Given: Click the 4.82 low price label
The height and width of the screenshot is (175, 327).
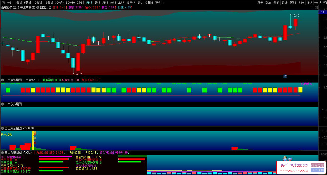Looking at the screenshot, I should pyautogui.click(x=79, y=74).
